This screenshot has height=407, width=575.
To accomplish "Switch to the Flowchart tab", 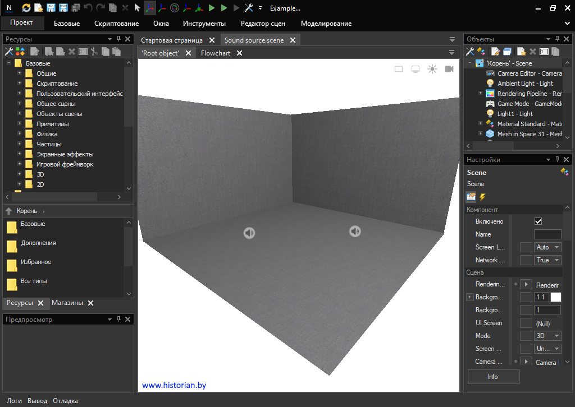I will pos(216,53).
